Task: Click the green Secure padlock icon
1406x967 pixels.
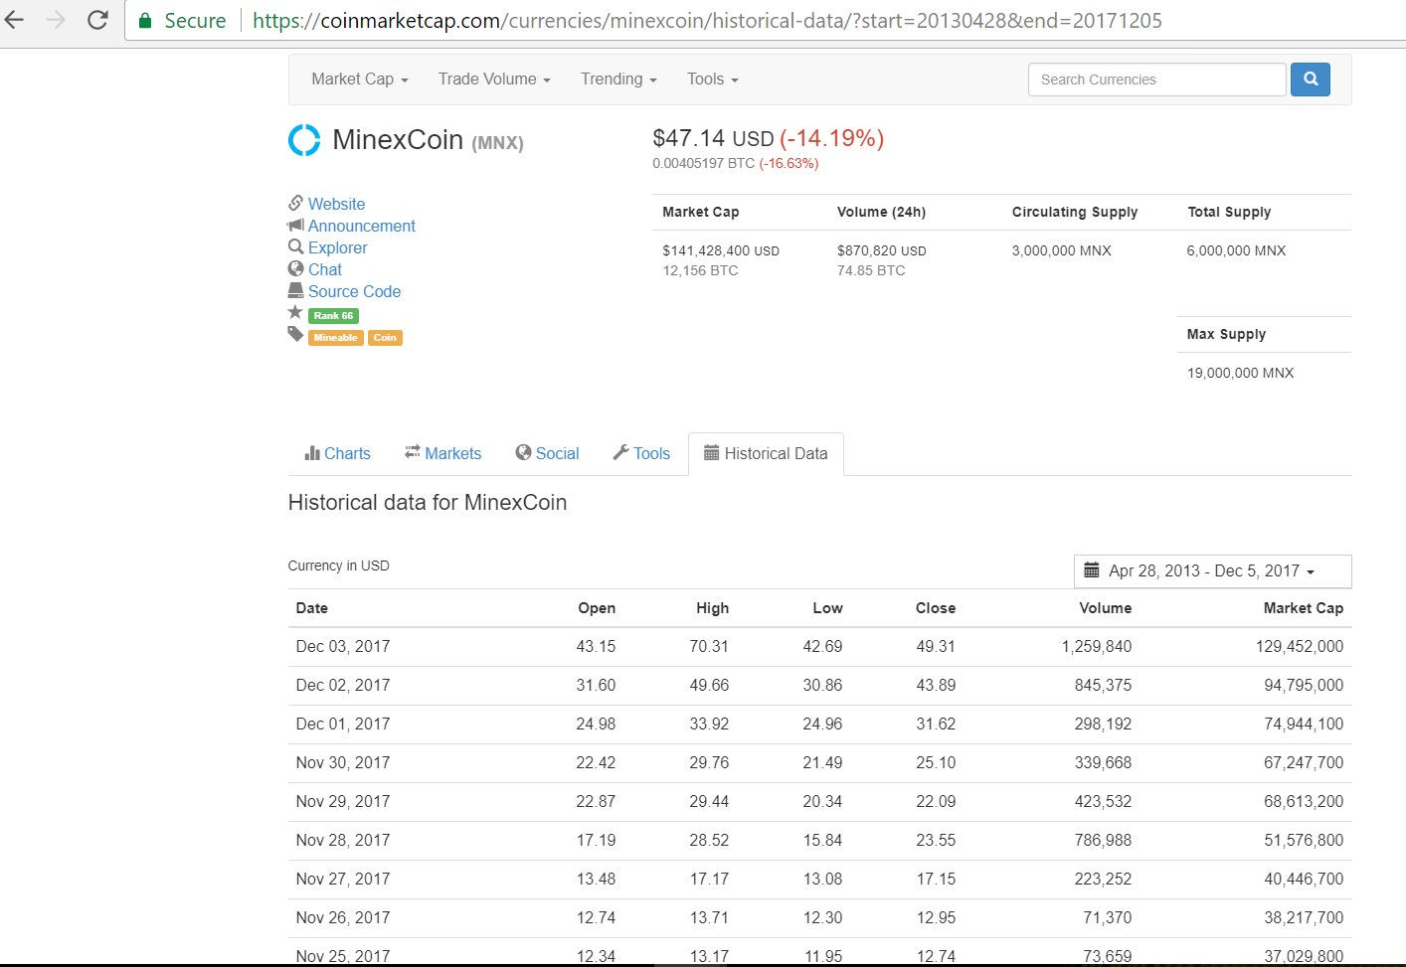Action: click(145, 21)
